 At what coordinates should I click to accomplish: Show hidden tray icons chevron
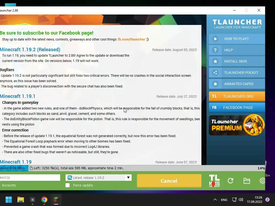click(x=215, y=200)
